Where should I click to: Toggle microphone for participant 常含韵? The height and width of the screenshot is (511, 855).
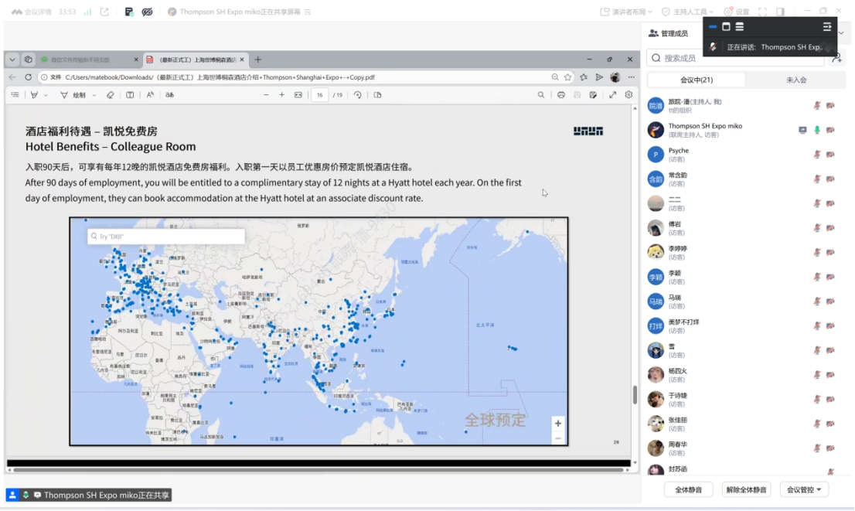tap(817, 179)
